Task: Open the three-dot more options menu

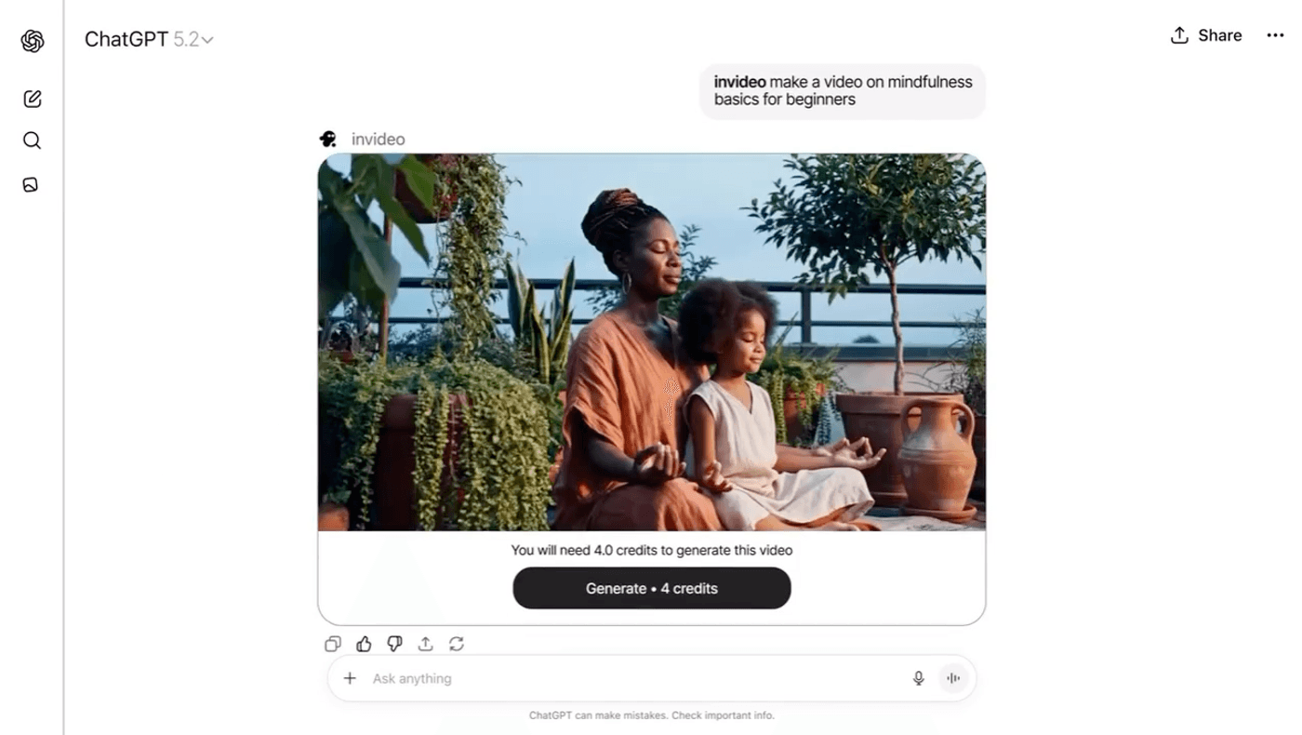Action: tap(1275, 35)
